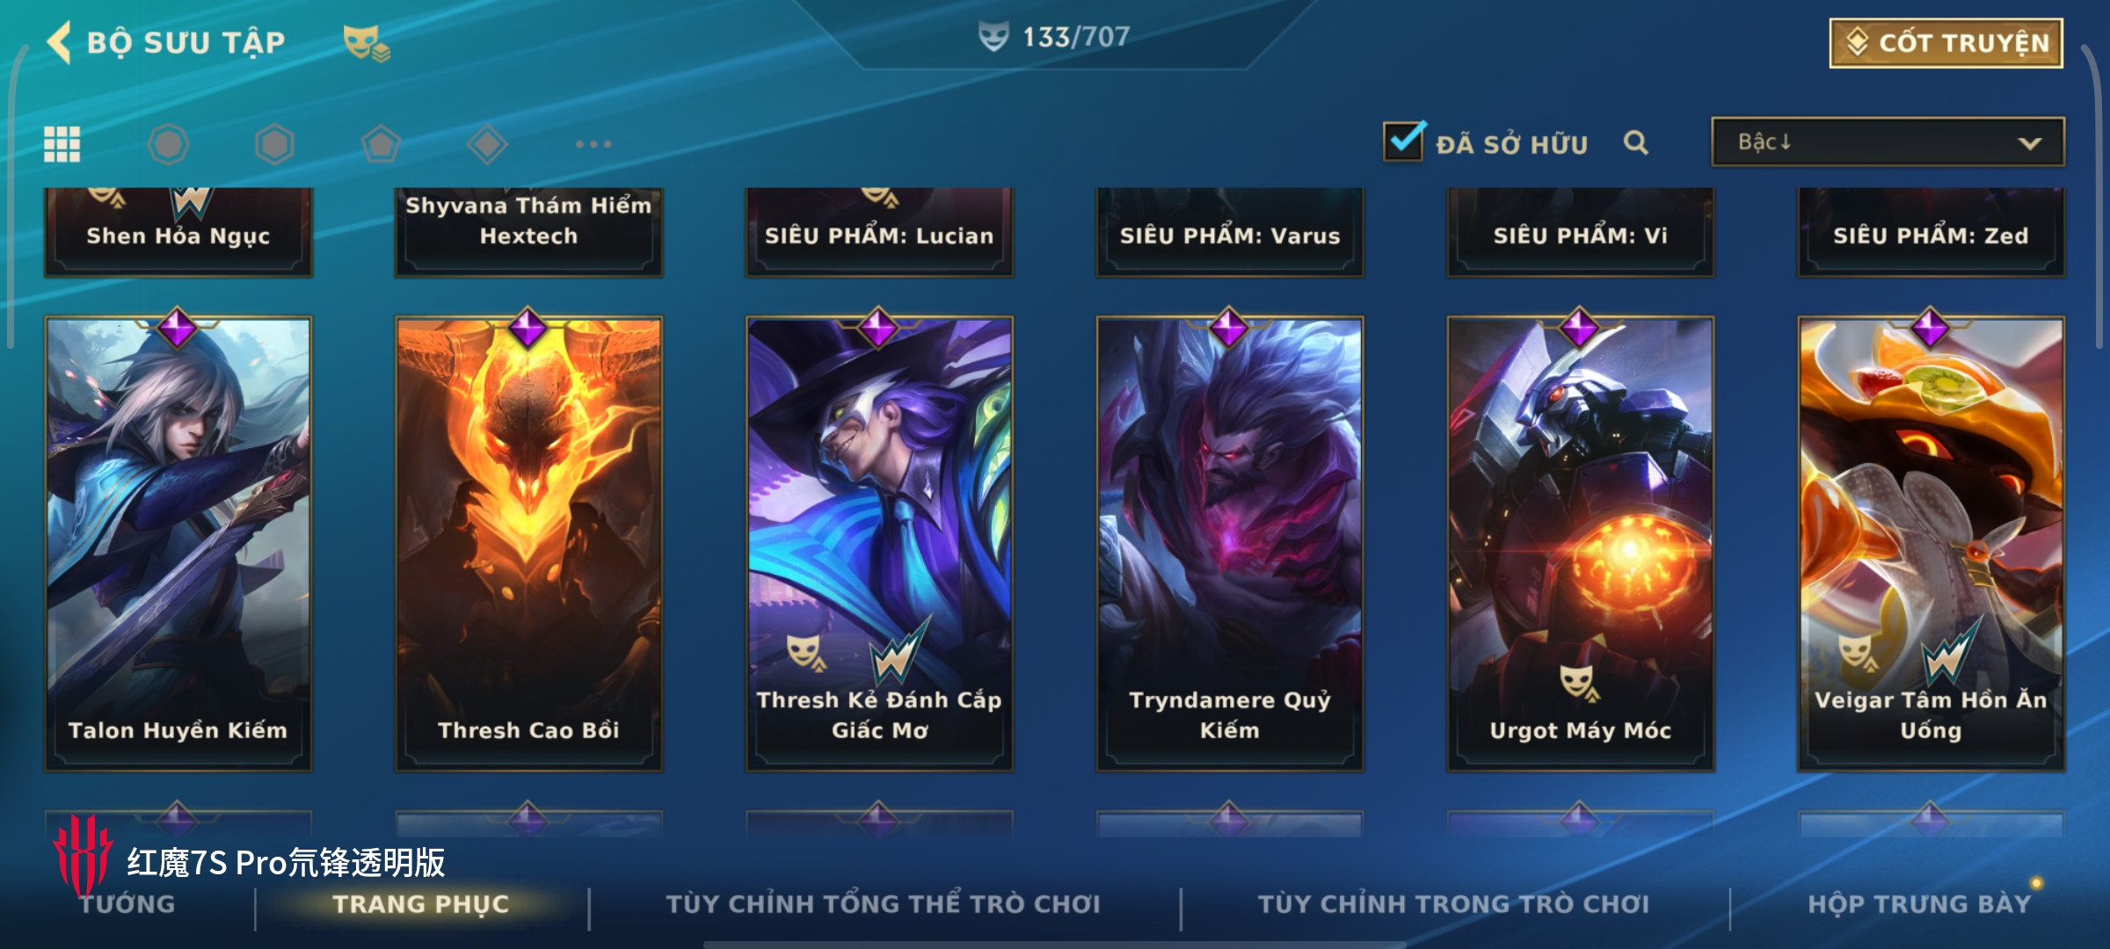
Task: Open the Hộp Trưng Bày tab
Action: tap(1919, 903)
